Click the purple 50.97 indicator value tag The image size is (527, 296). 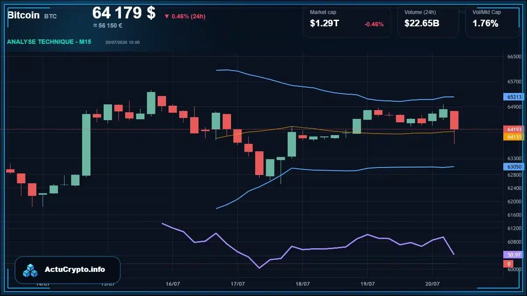pos(514,255)
